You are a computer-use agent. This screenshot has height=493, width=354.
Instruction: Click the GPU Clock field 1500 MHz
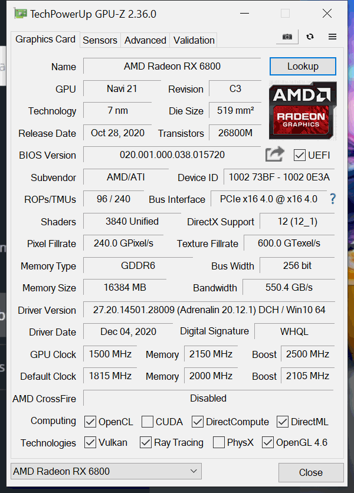point(110,354)
